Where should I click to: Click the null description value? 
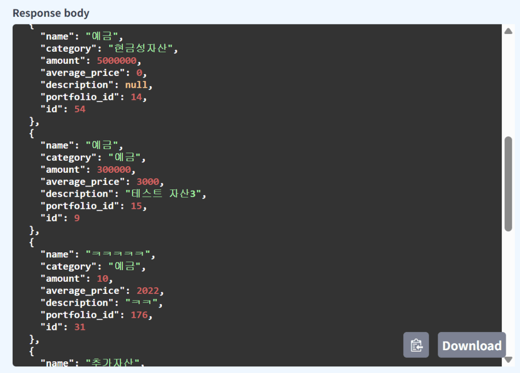tap(136, 85)
